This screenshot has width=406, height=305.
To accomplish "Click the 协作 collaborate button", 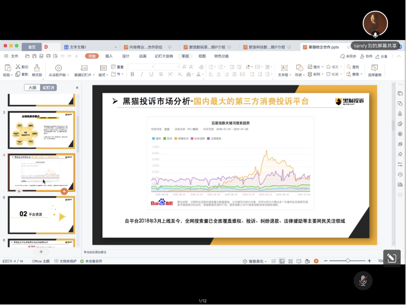I will coord(367,56).
